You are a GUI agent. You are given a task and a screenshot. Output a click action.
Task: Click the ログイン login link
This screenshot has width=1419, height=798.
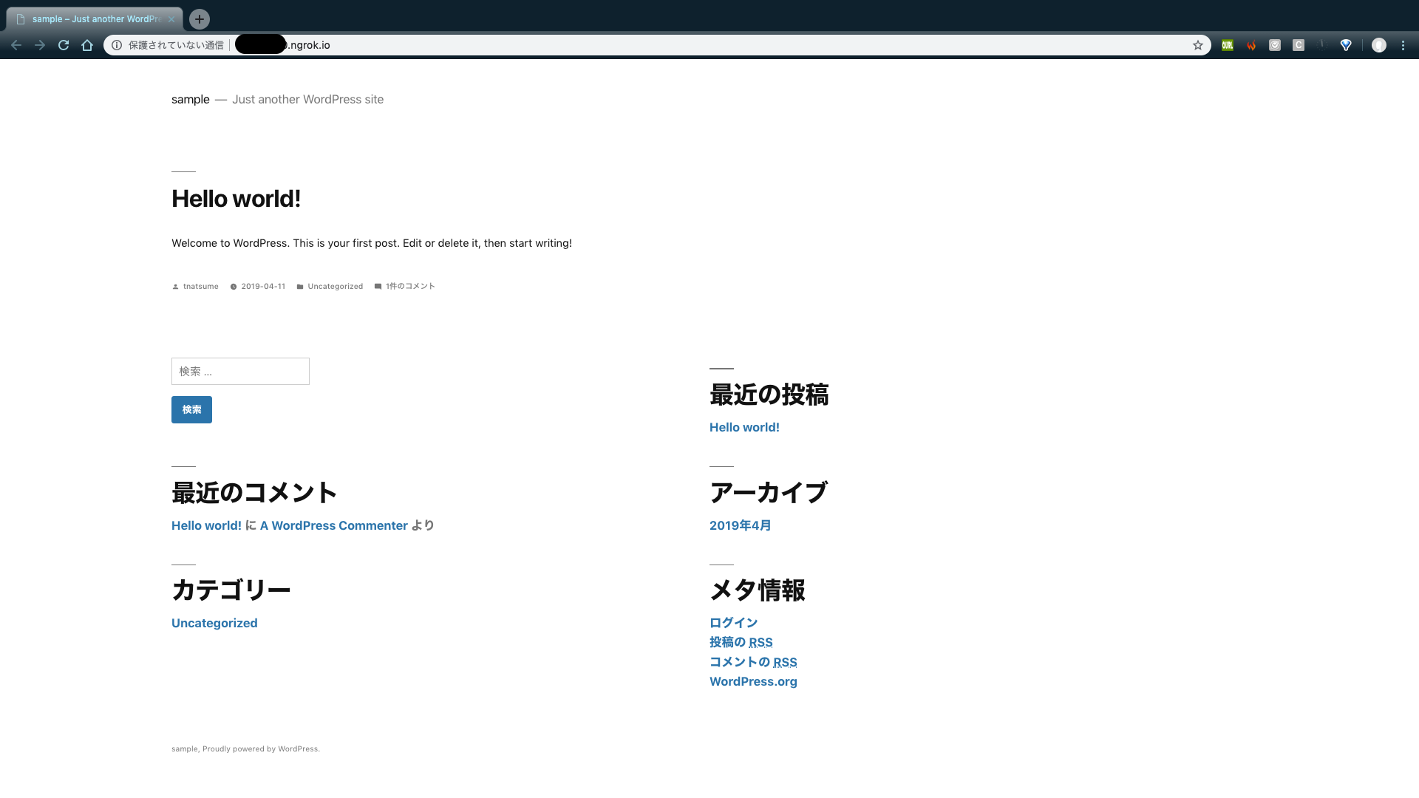coord(733,623)
